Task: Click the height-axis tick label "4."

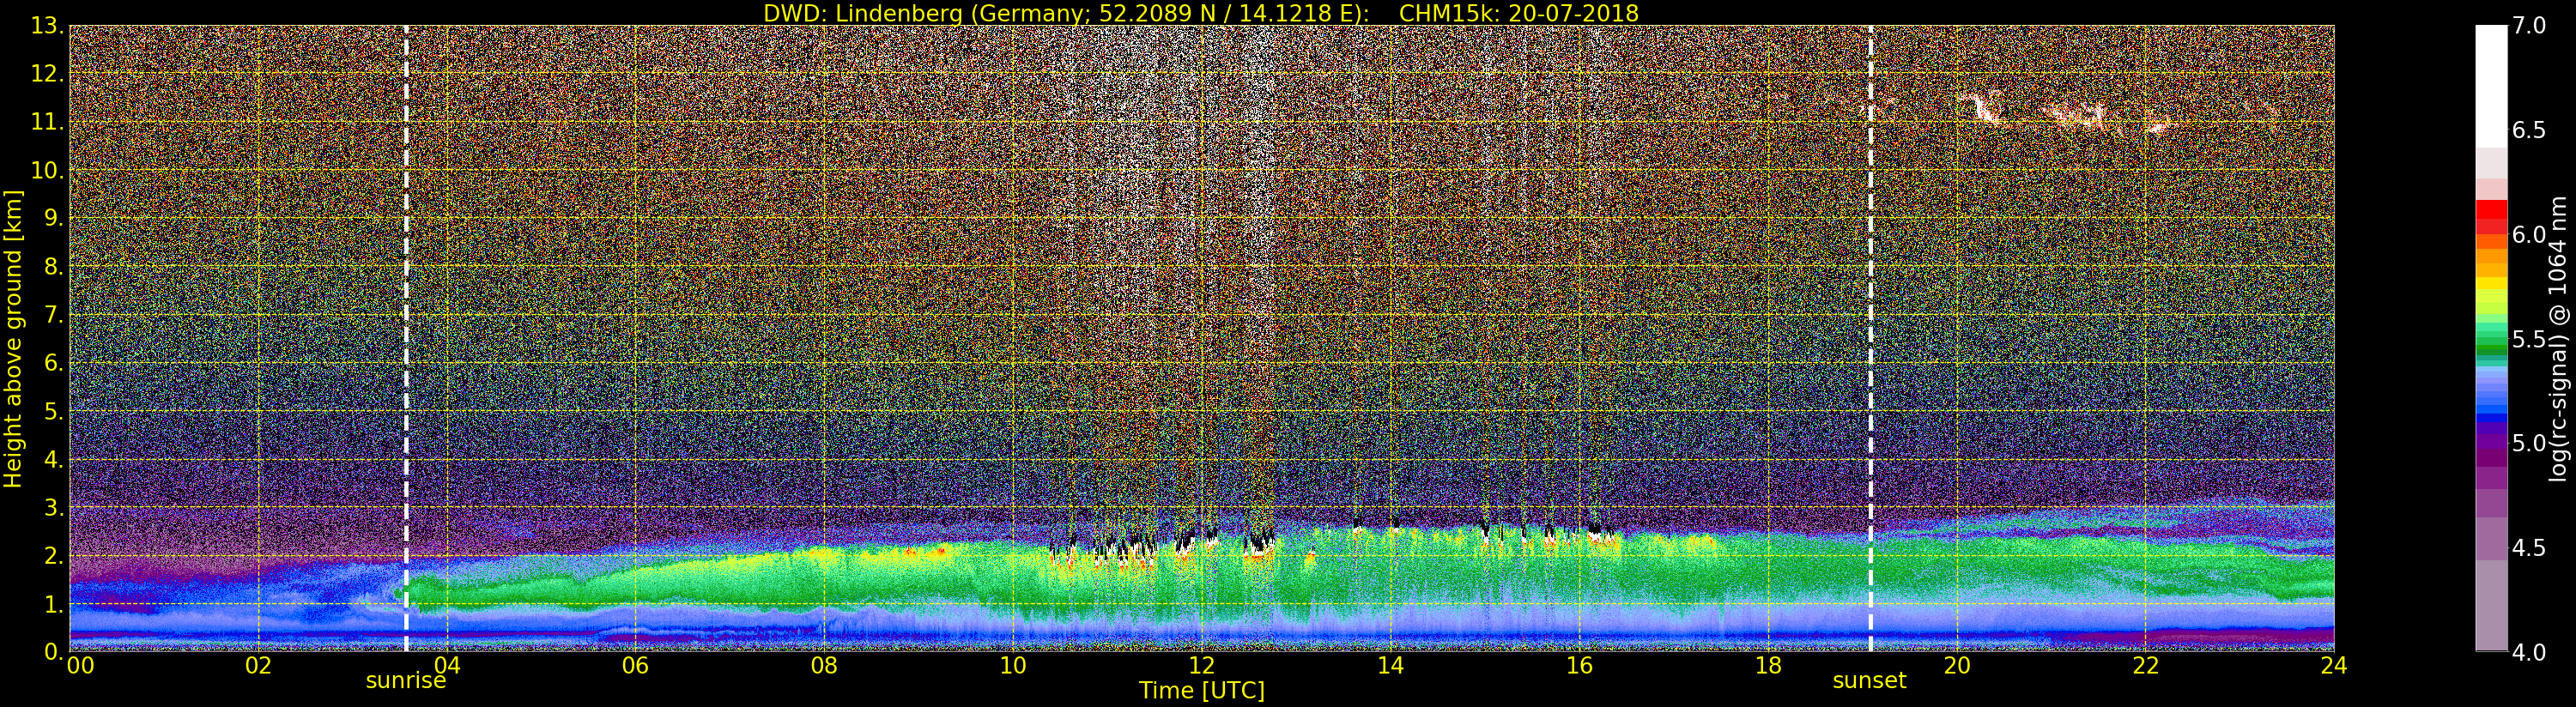Action: pyautogui.click(x=54, y=459)
